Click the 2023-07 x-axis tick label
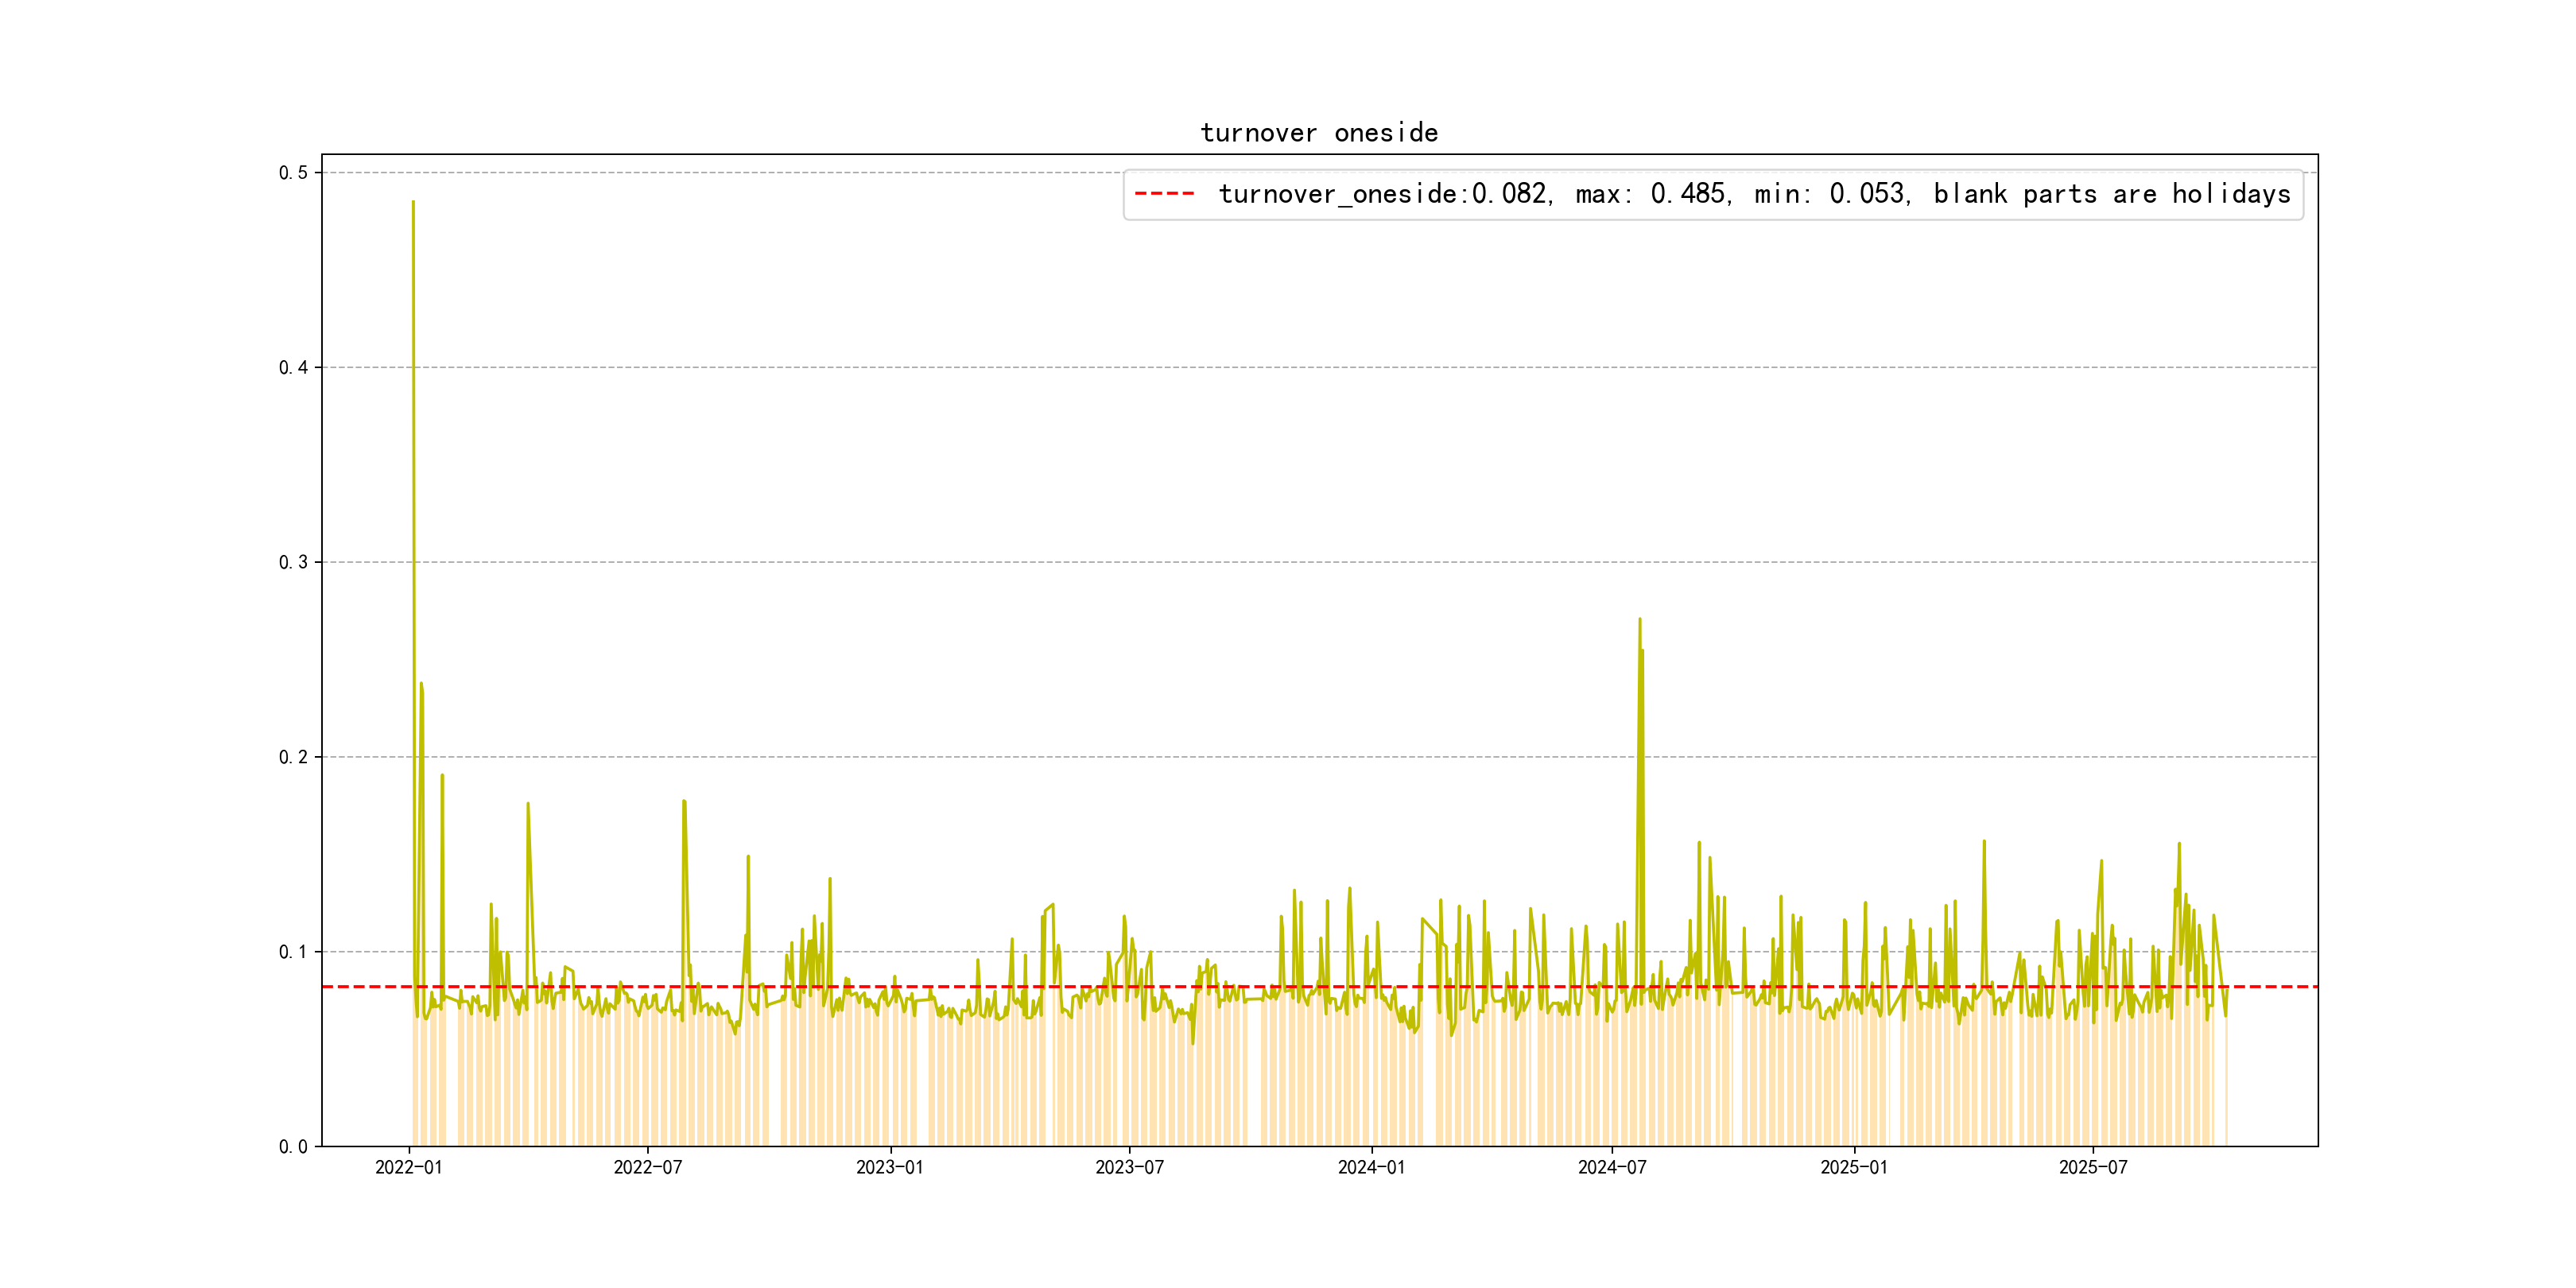The height and width of the screenshot is (1288, 2576). coord(1129,1167)
